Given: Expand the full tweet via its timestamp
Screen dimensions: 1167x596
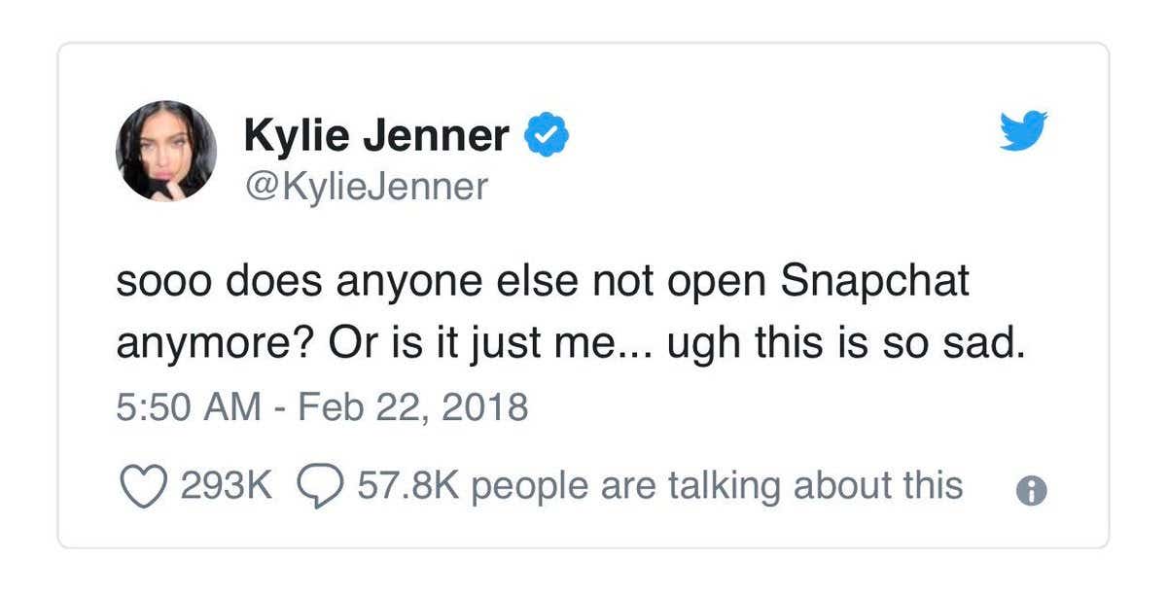Looking at the screenshot, I should (x=324, y=407).
